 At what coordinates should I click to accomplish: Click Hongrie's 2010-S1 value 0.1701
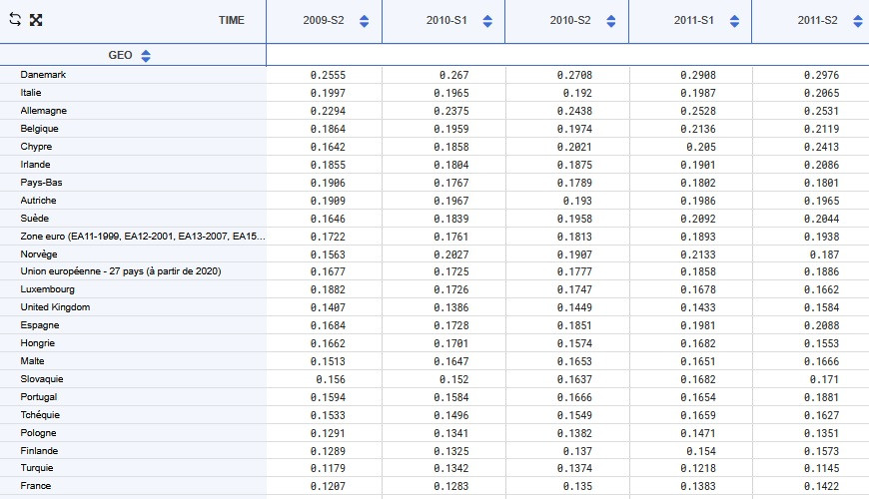coord(451,343)
